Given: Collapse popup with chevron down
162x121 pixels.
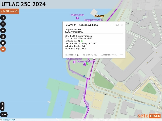Looking at the screenshot, I should [x=112, y=25].
